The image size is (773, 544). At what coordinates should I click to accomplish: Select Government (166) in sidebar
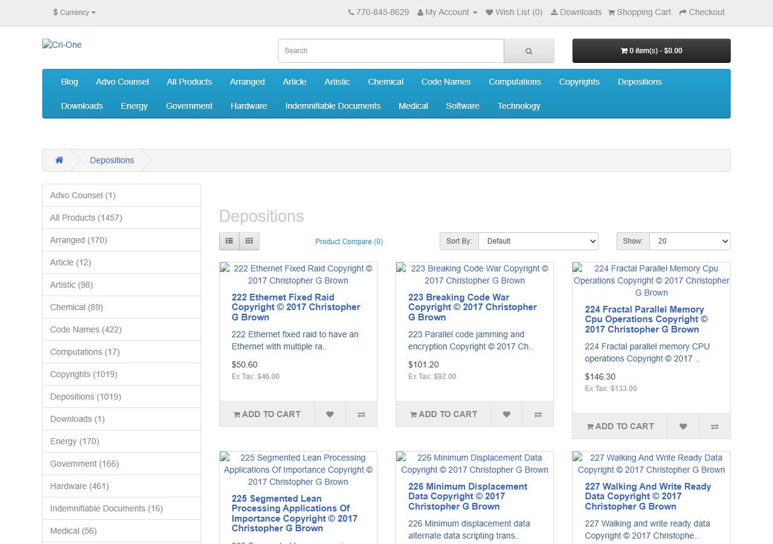point(121,464)
